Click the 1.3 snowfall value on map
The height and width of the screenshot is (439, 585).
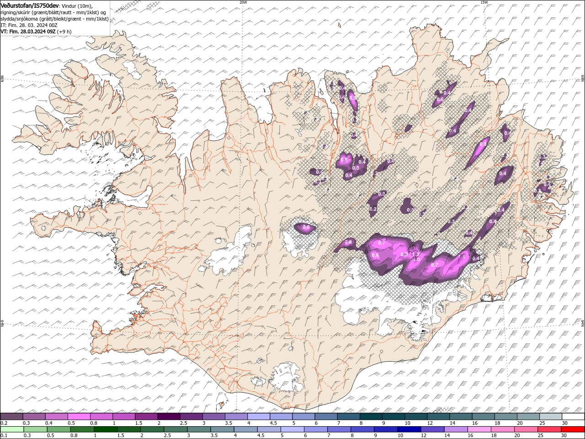[x=415, y=254]
